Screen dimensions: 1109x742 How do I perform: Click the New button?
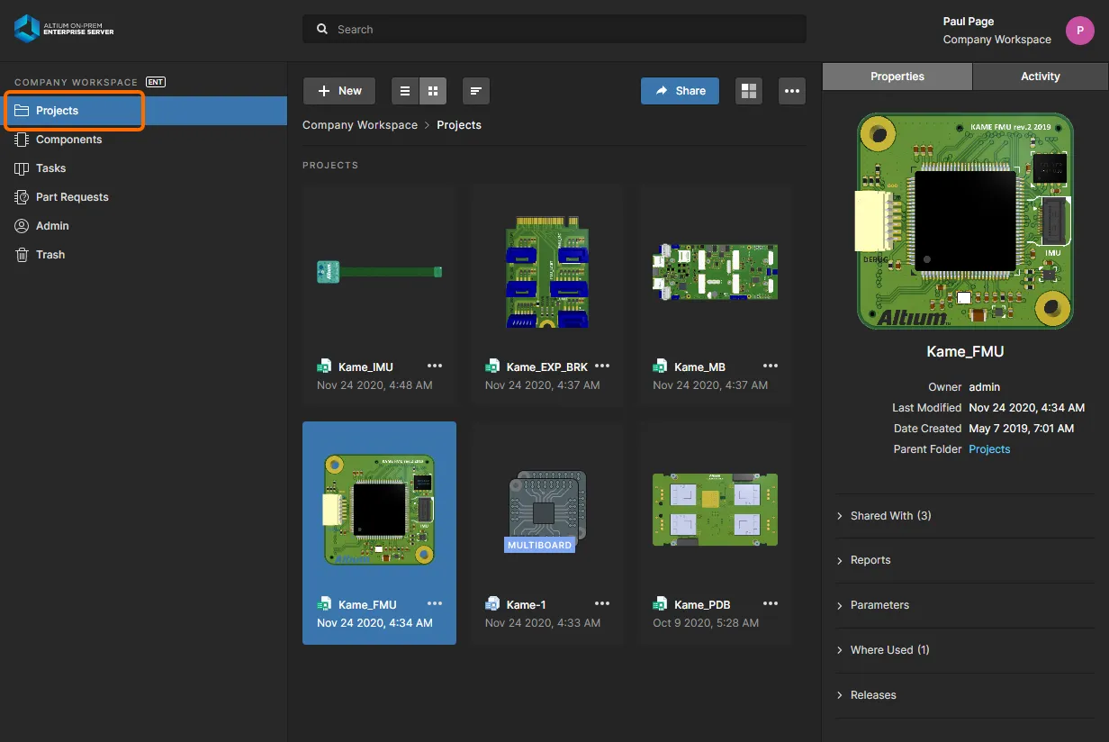click(x=339, y=91)
